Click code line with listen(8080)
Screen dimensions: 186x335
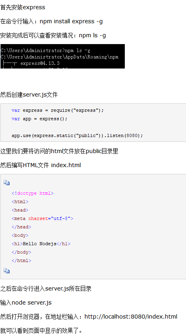coord(77,135)
